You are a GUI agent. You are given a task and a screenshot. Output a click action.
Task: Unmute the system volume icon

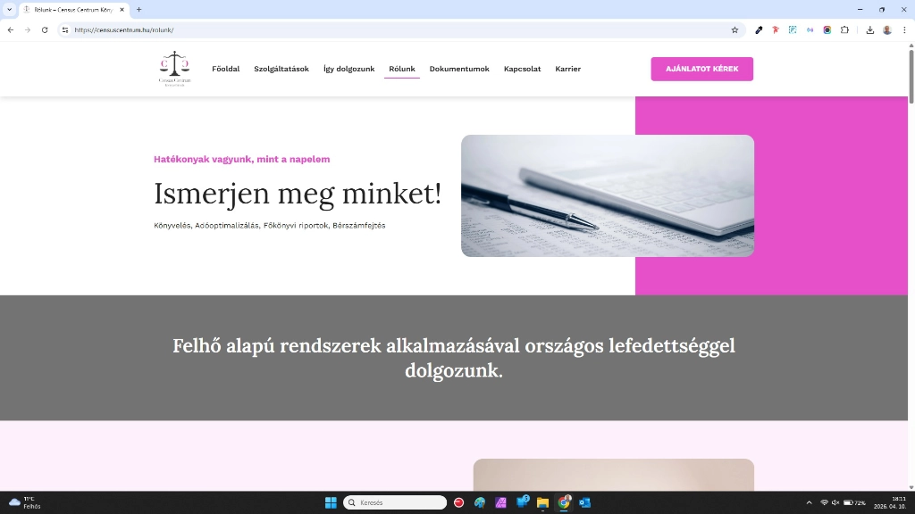tap(833, 502)
